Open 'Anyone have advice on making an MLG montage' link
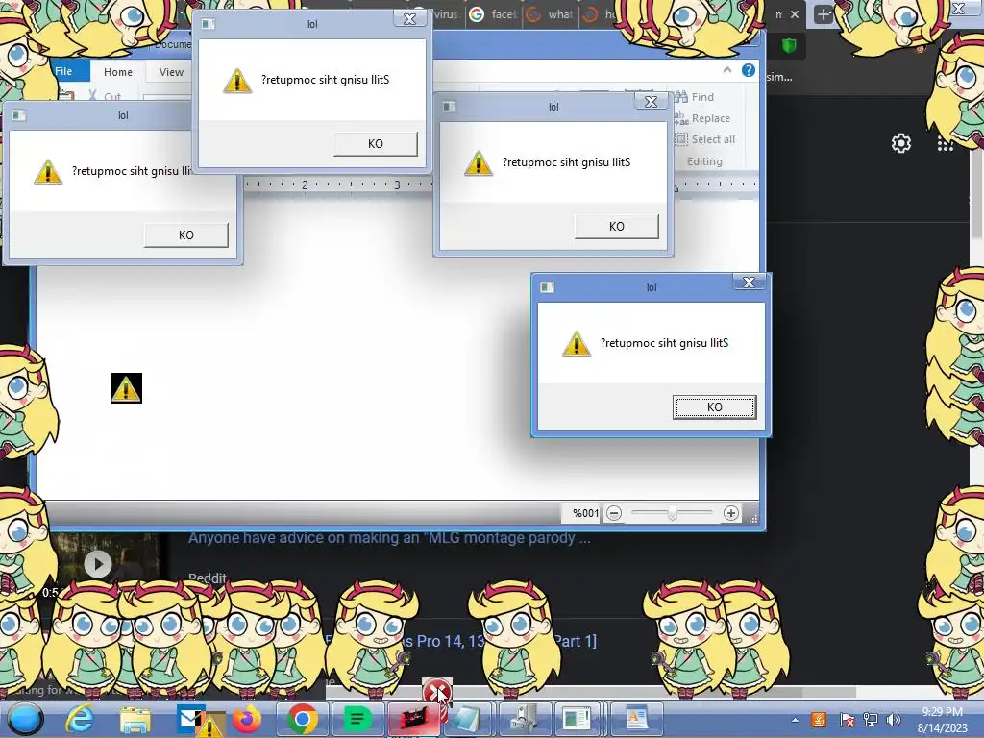Image resolution: width=984 pixels, height=738 pixels. [x=389, y=538]
